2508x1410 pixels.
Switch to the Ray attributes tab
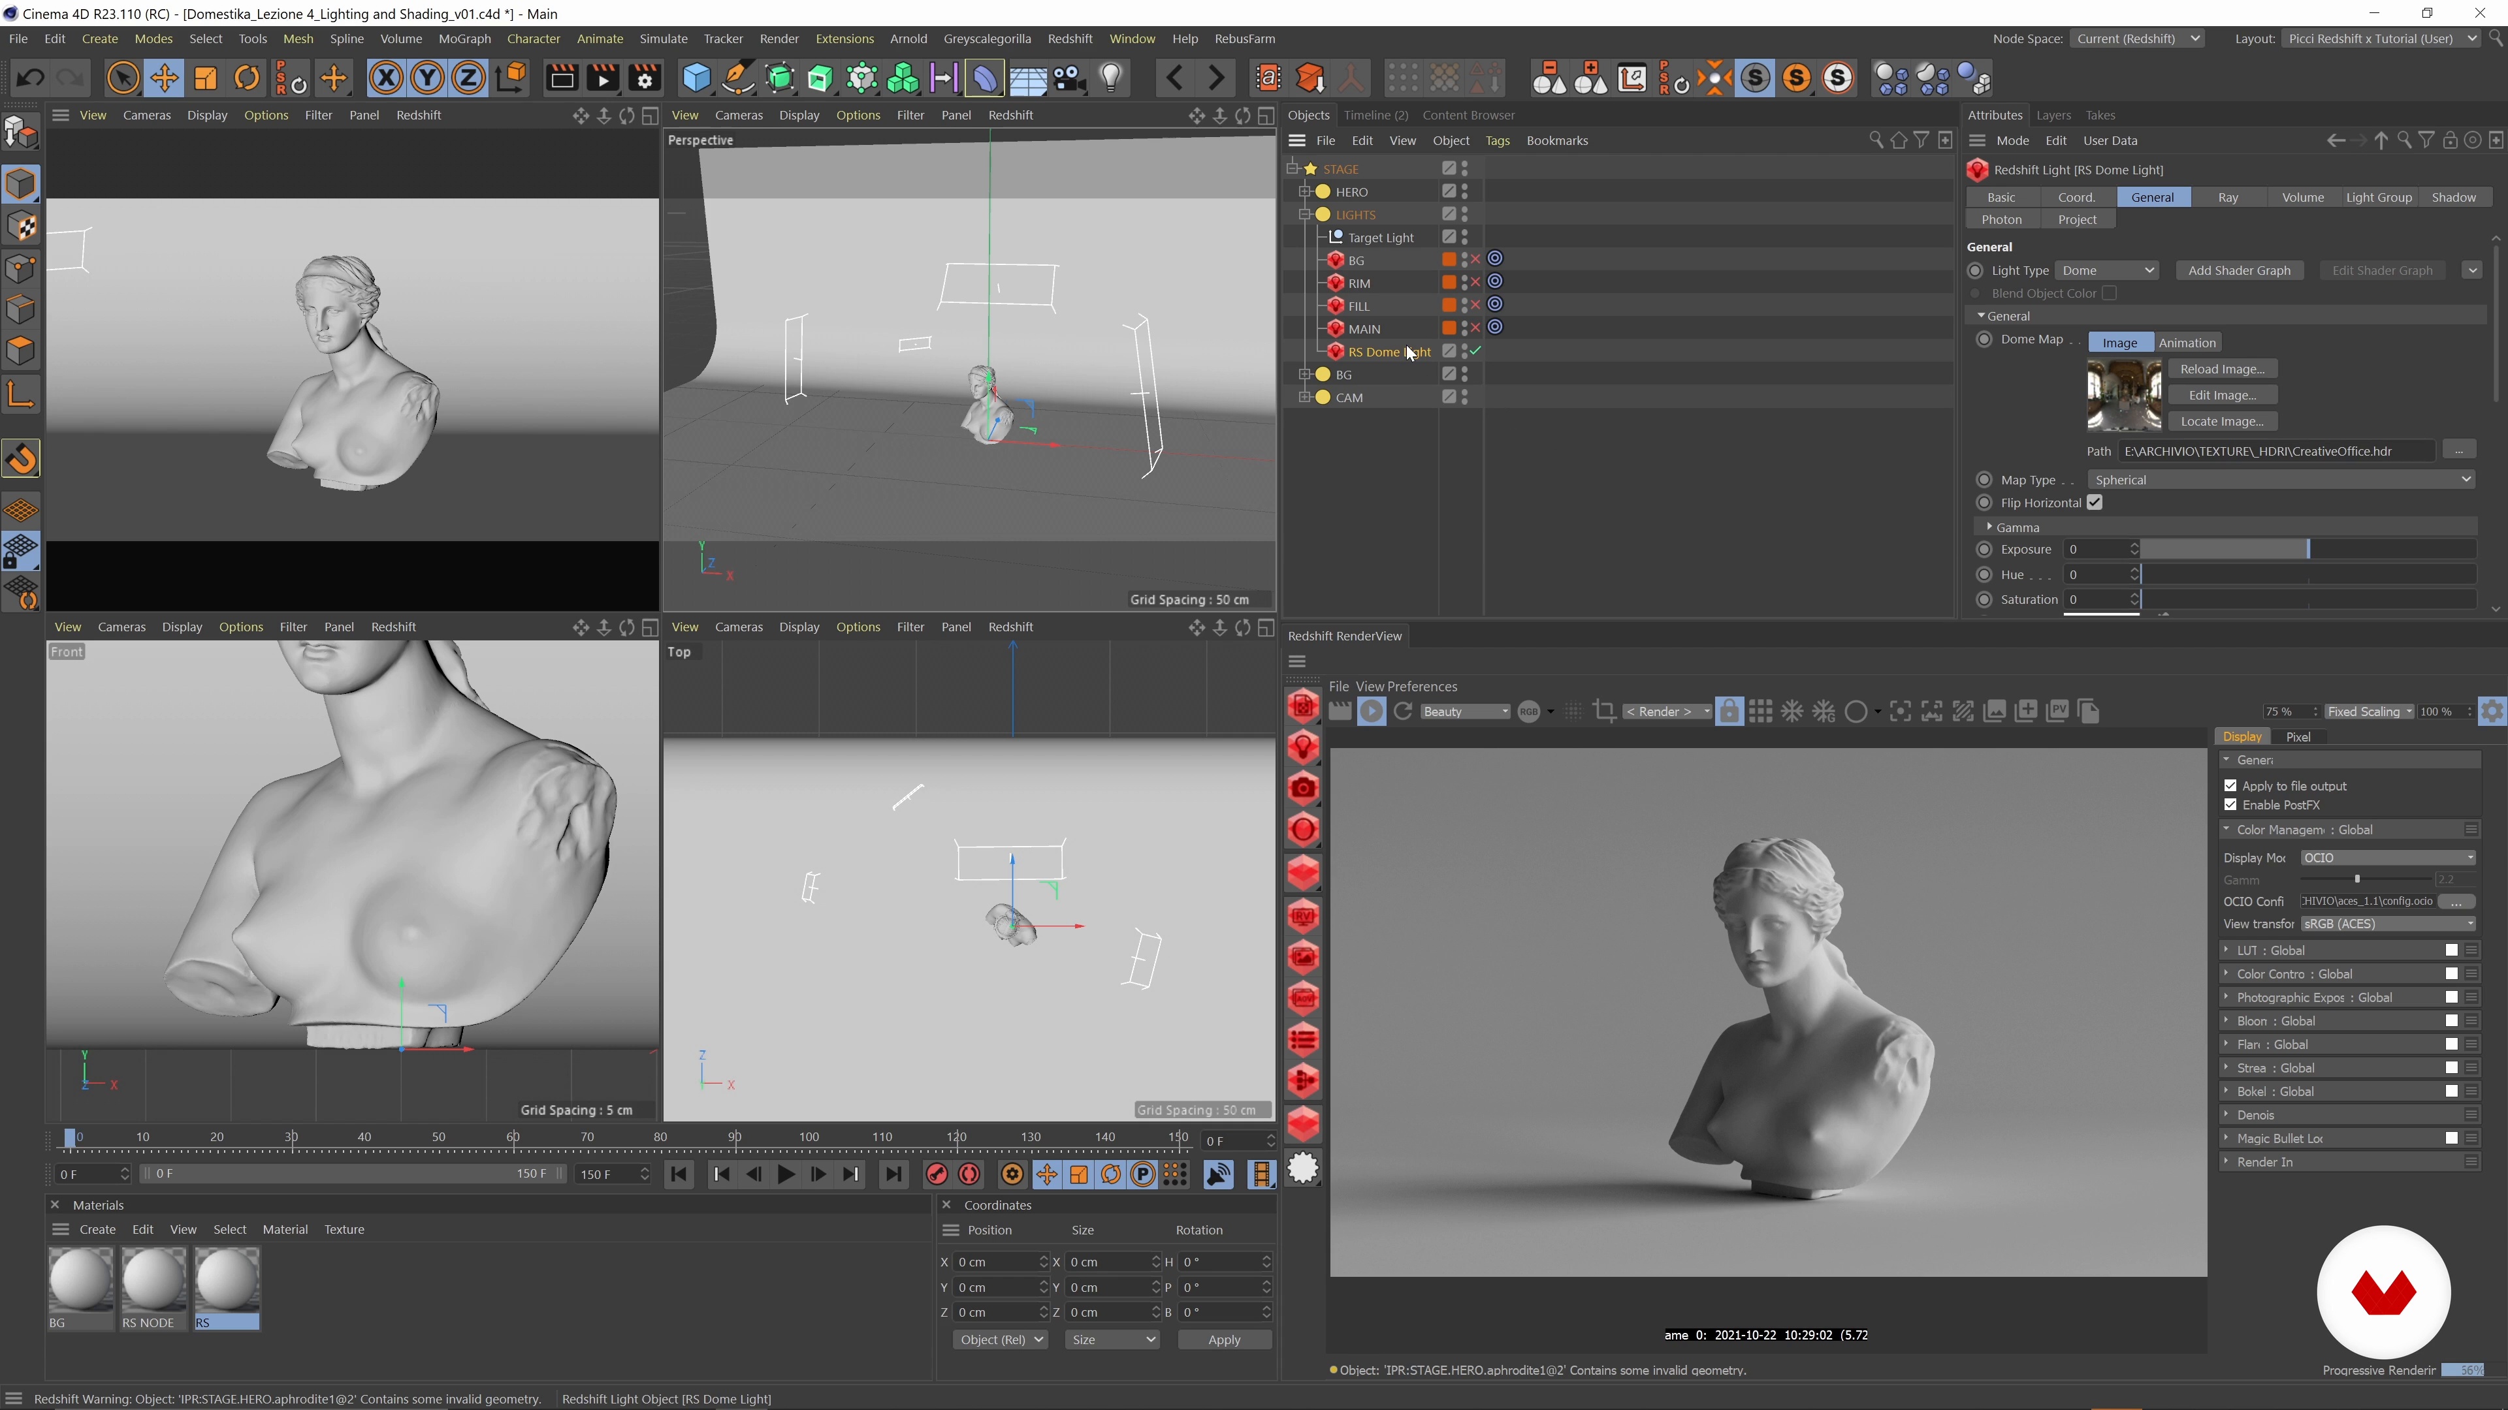tap(2228, 198)
